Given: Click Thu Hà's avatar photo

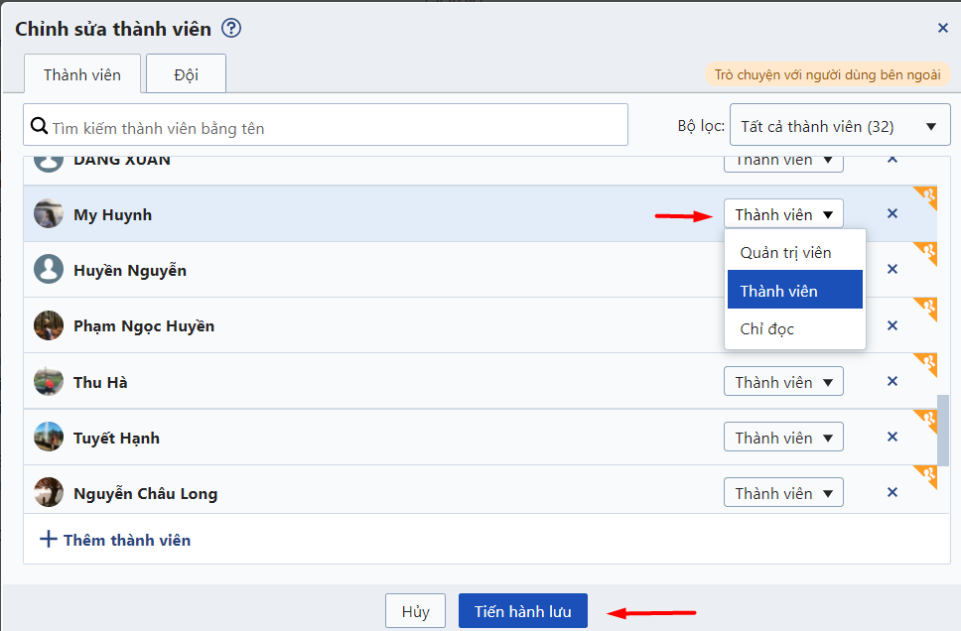Looking at the screenshot, I should (x=49, y=381).
